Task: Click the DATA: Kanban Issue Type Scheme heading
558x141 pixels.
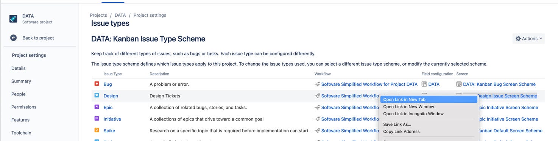Action: 148,39
